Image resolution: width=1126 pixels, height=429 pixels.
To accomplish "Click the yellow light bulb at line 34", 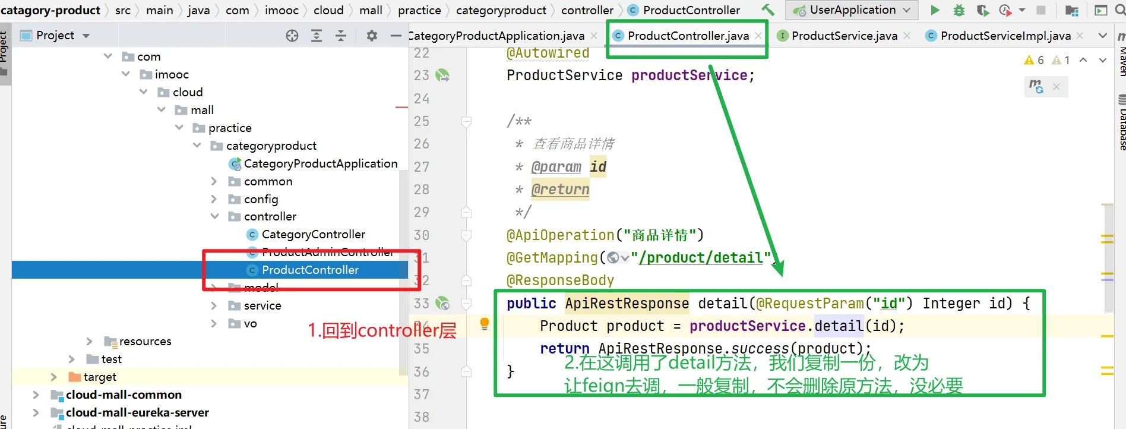I will [485, 324].
